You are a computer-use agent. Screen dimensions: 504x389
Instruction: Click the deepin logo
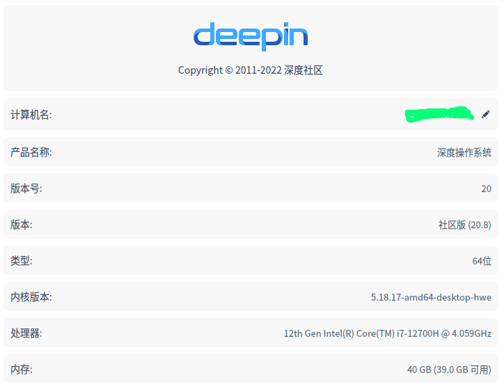coord(251,36)
